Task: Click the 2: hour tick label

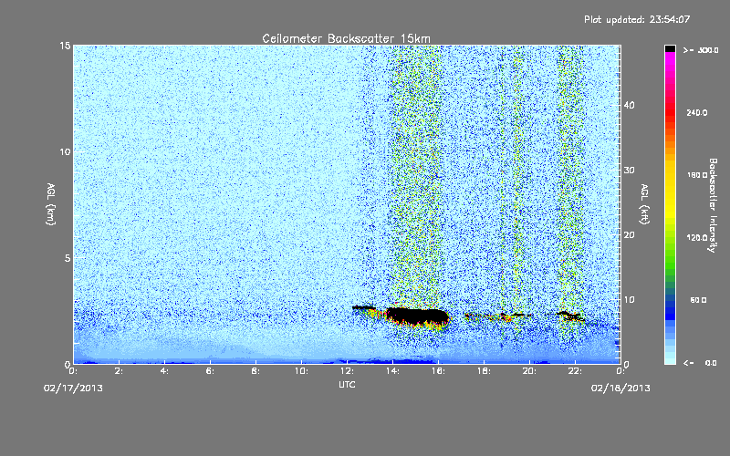Action: tap(119, 371)
